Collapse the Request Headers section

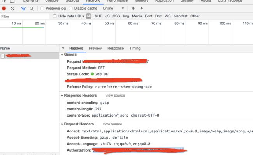(62, 124)
